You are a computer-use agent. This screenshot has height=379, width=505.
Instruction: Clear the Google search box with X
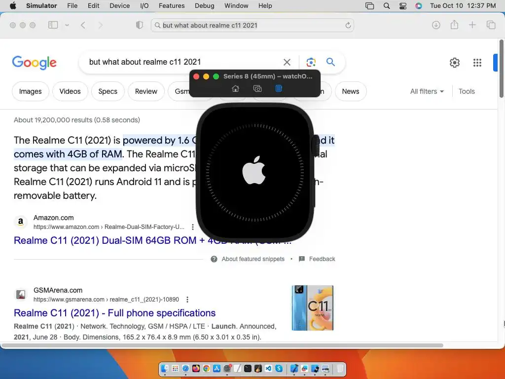tap(287, 62)
